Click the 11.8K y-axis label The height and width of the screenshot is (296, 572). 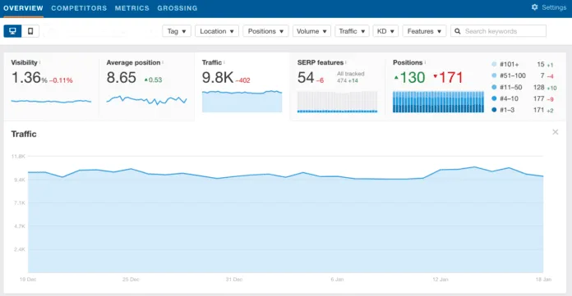18,156
